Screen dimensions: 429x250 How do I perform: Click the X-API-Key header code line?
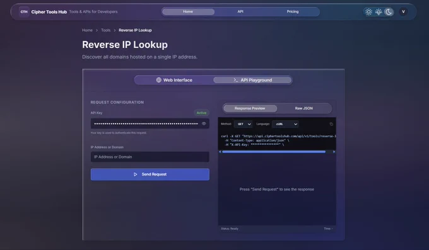(254, 145)
